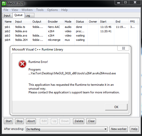Close the Runtime Library error dialog
This screenshot has height=136, width=142.
point(123,48)
